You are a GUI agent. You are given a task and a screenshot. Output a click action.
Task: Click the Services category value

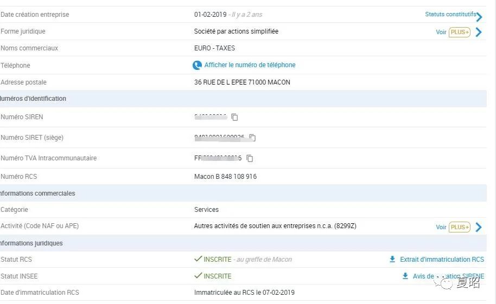pyautogui.click(x=206, y=210)
